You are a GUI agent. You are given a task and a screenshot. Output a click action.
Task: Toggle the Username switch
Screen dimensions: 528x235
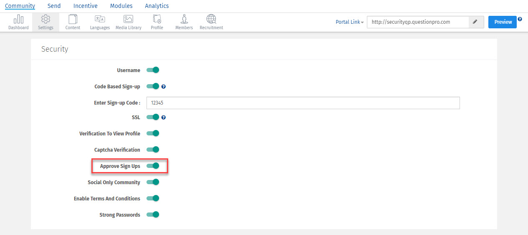coord(153,70)
